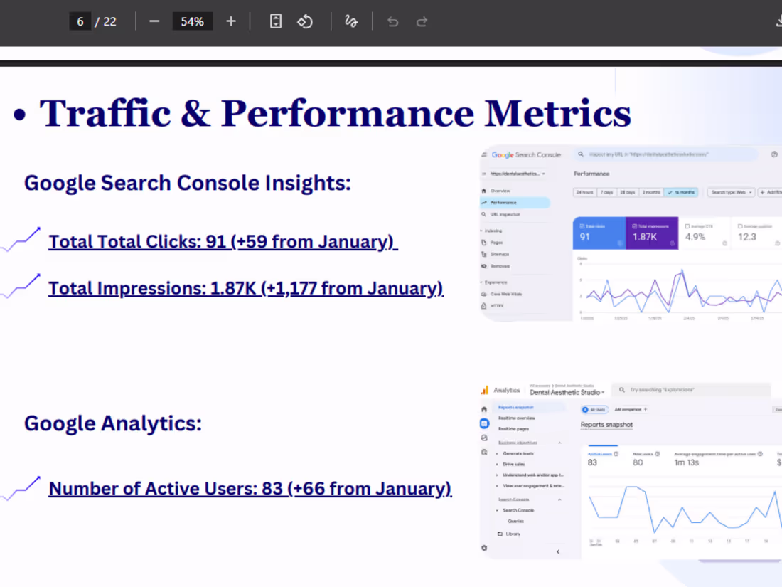Open Number of Active Users: 83 link

(250, 488)
